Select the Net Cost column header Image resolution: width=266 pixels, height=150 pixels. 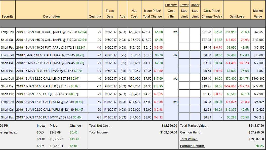pyautogui.click(x=134, y=14)
